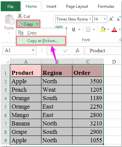The image size is (122, 147).
Task: Decrease font size with small A icon
Action: point(119,19)
